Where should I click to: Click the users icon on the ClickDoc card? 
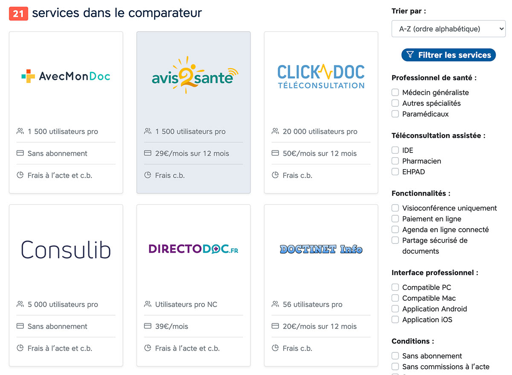[275, 132]
